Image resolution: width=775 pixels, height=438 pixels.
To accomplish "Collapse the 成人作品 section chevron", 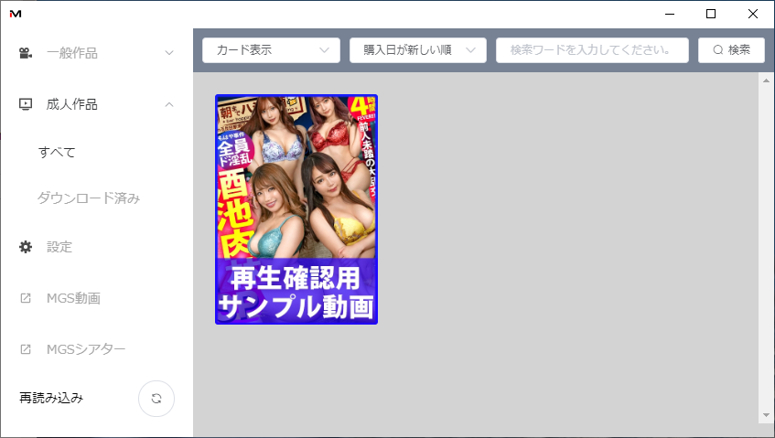I will (169, 104).
